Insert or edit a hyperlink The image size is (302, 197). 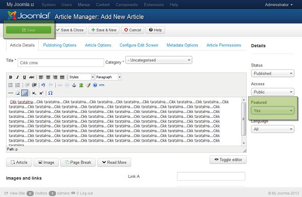tap(60, 85)
